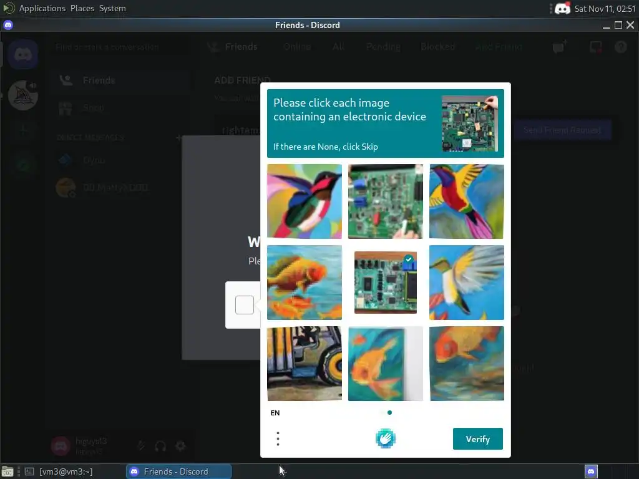Switch to the Blocked friends tab

[x=437, y=47]
